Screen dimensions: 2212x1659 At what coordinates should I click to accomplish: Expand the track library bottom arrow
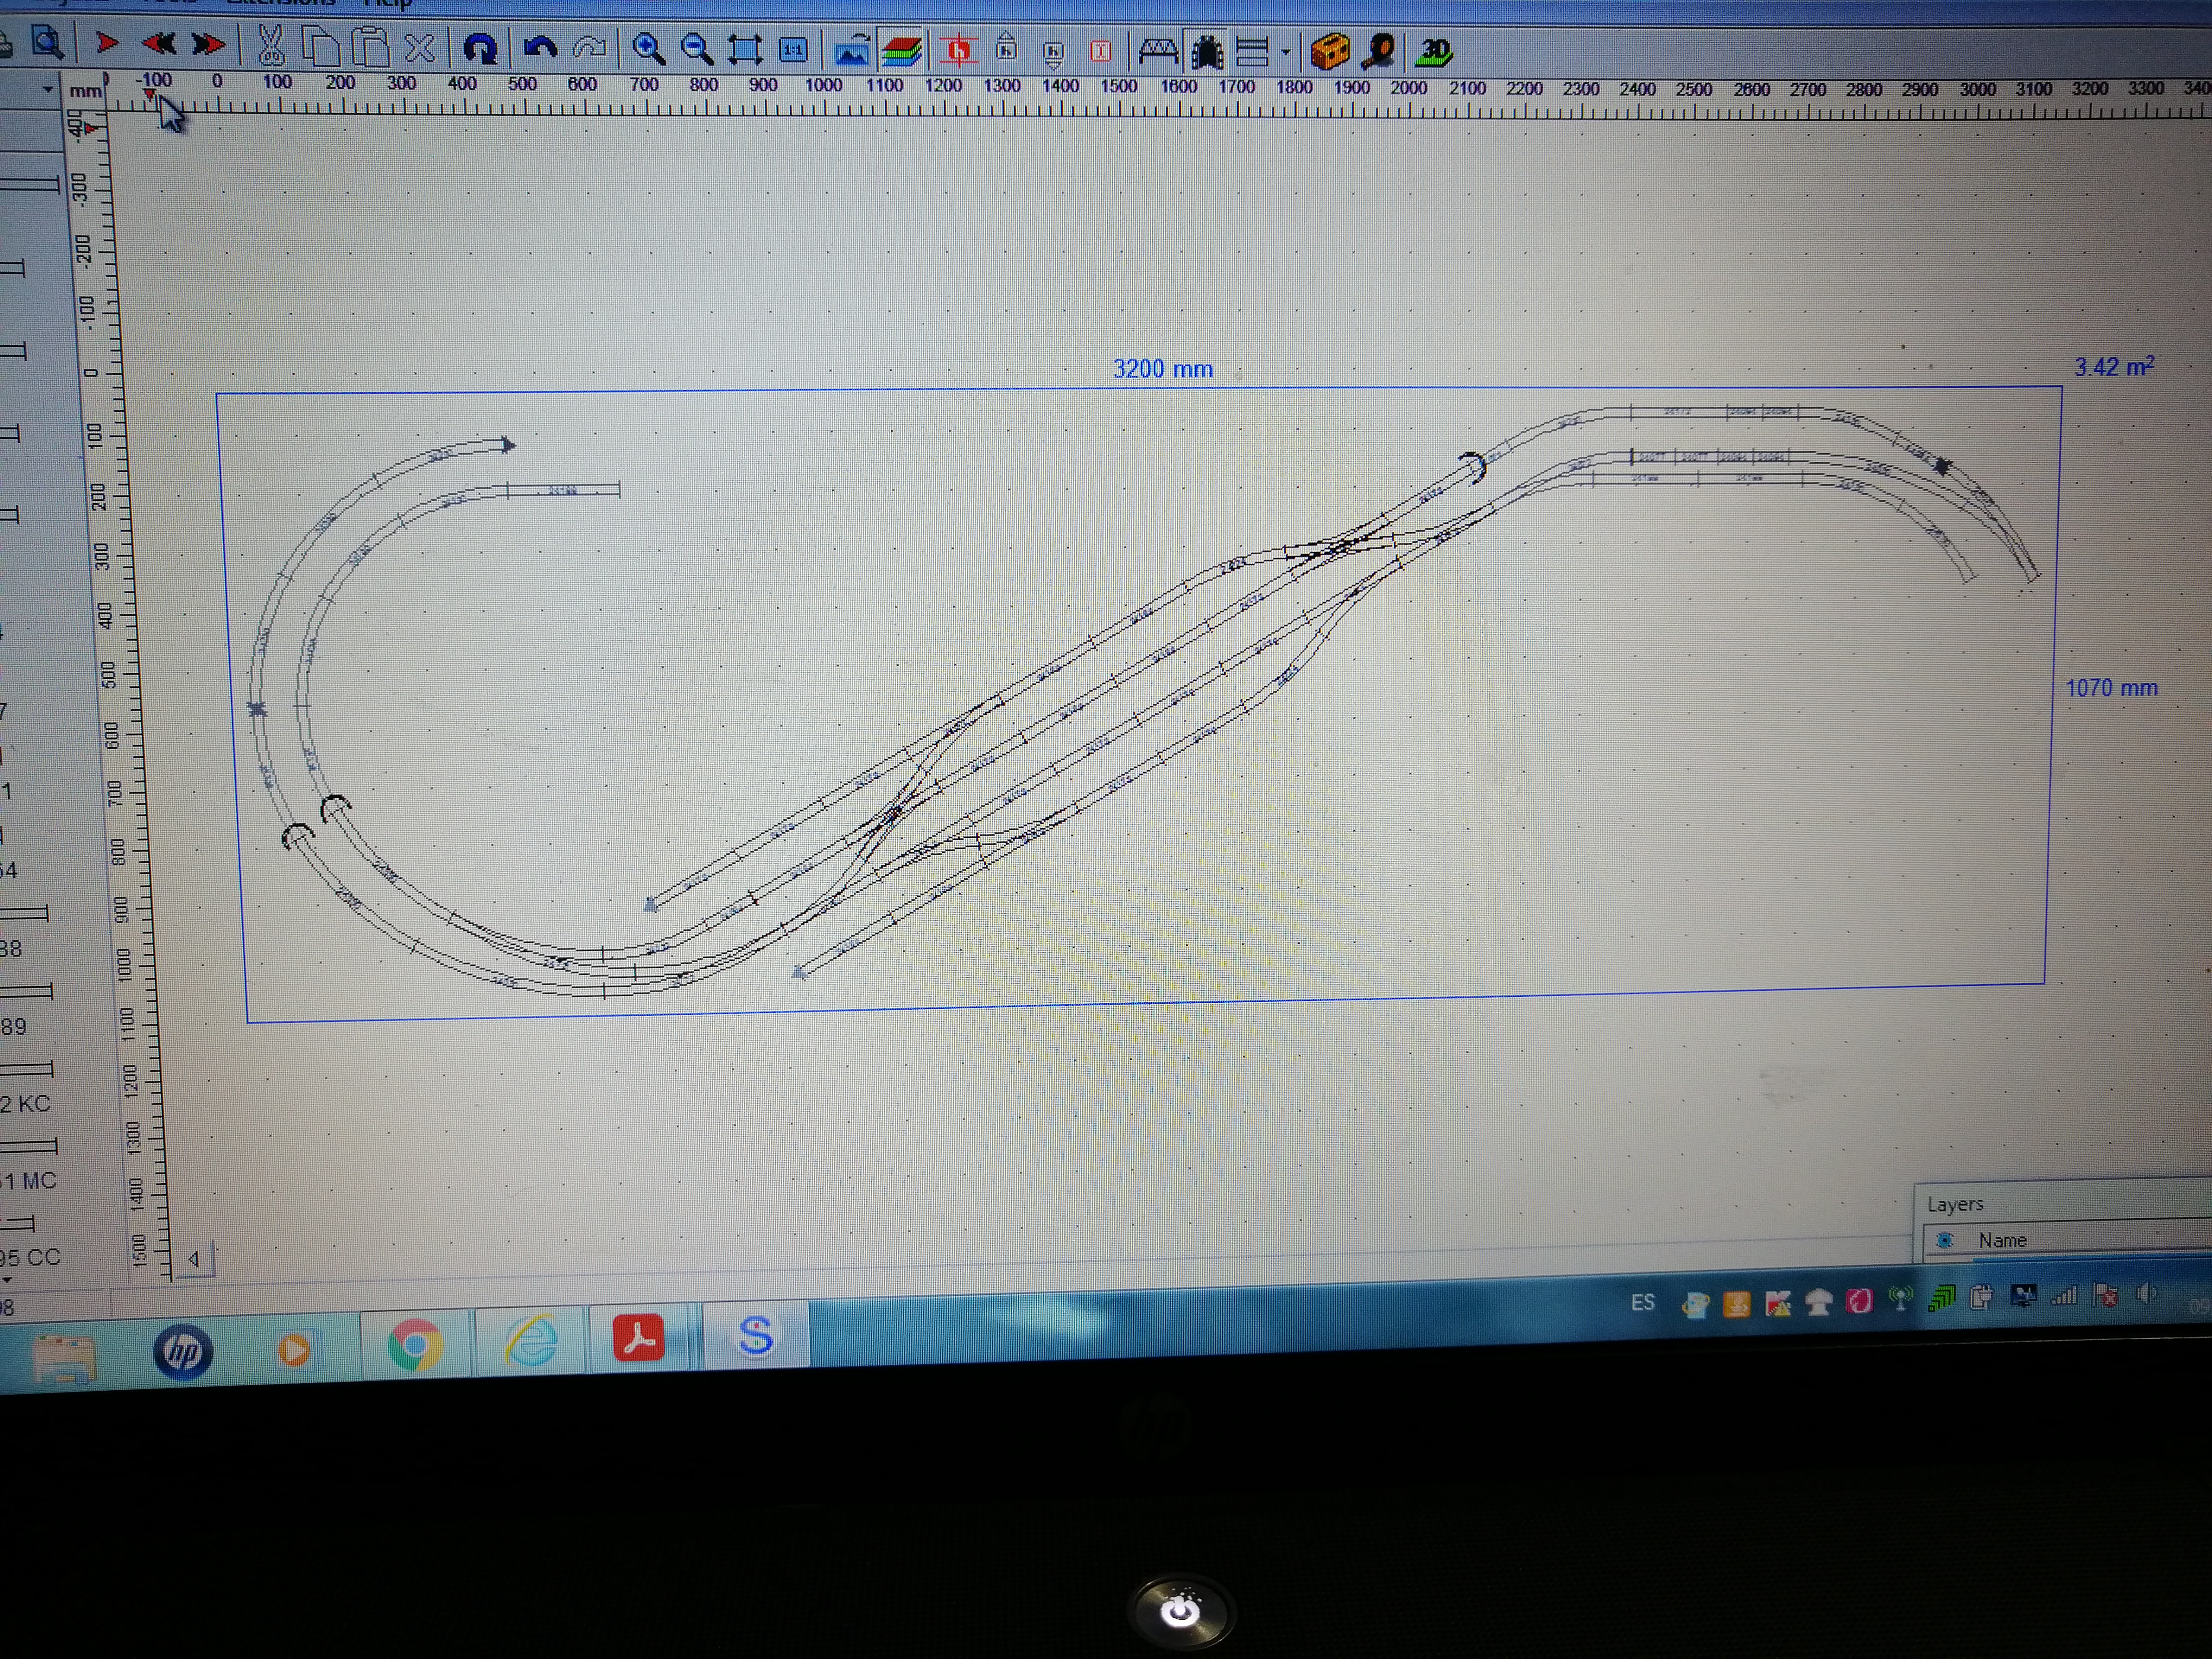7,1280
